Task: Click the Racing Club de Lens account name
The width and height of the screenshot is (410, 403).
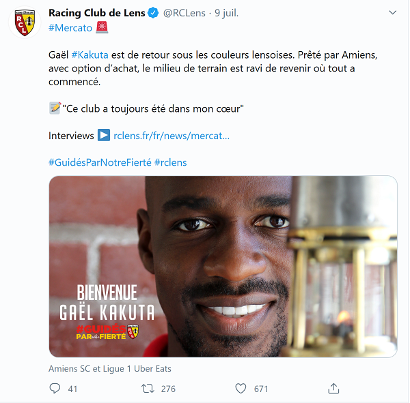Action: click(97, 13)
